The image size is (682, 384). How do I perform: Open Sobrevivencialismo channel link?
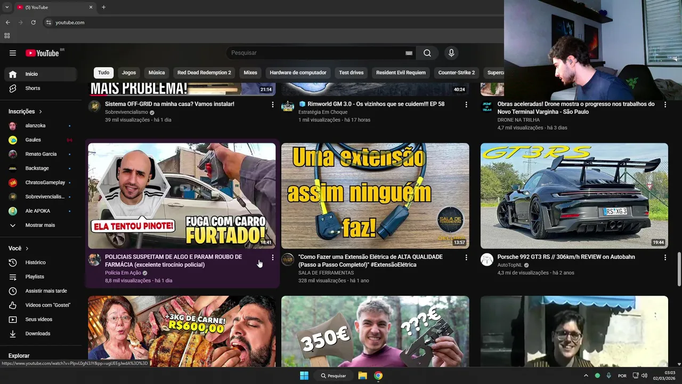[126, 113]
